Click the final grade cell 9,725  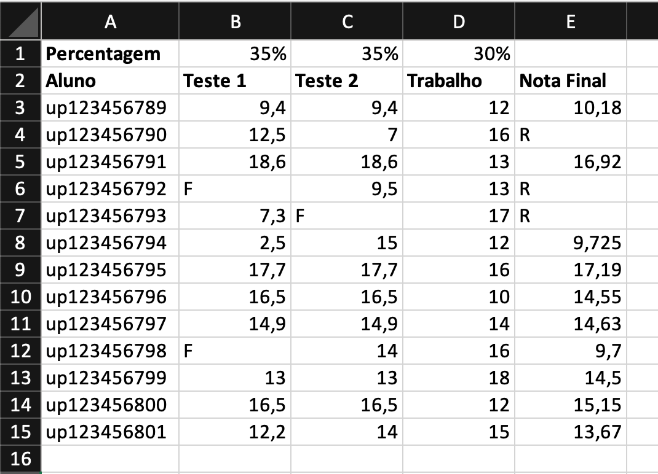(571, 243)
